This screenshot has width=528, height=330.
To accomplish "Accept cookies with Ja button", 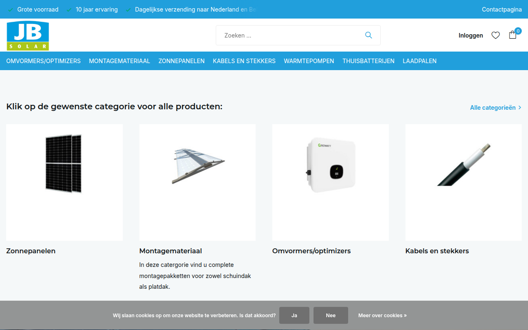I will [294, 315].
